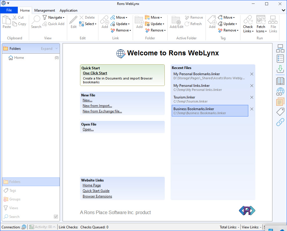Click the Cut scissors icon
The image size is (287, 231).
(x=15, y=17)
